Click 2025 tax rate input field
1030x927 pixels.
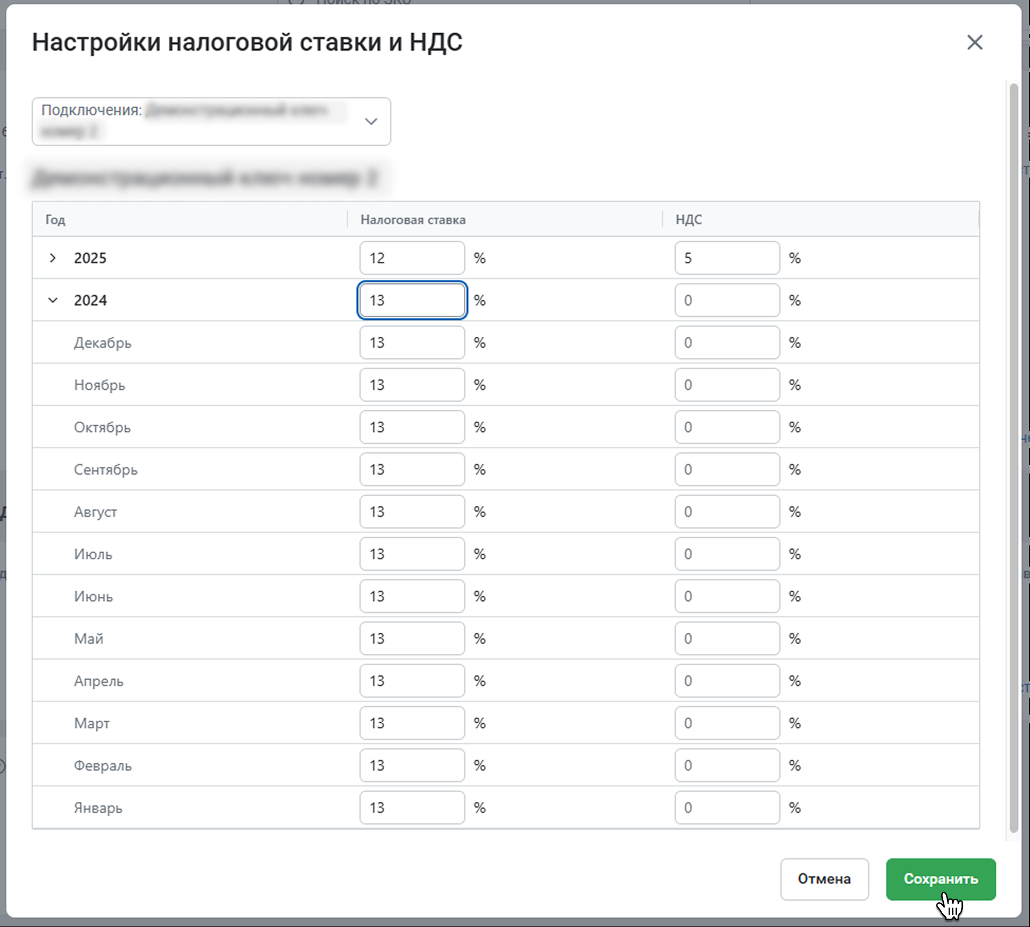(x=411, y=258)
